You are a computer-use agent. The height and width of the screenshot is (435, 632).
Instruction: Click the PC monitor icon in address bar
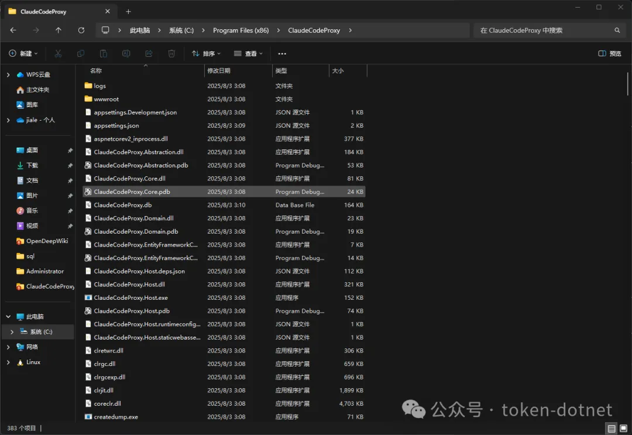[105, 30]
